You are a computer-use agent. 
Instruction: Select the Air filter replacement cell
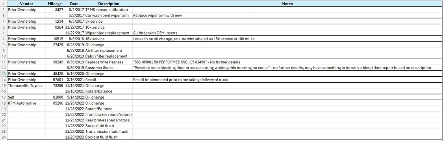tap(109, 51)
